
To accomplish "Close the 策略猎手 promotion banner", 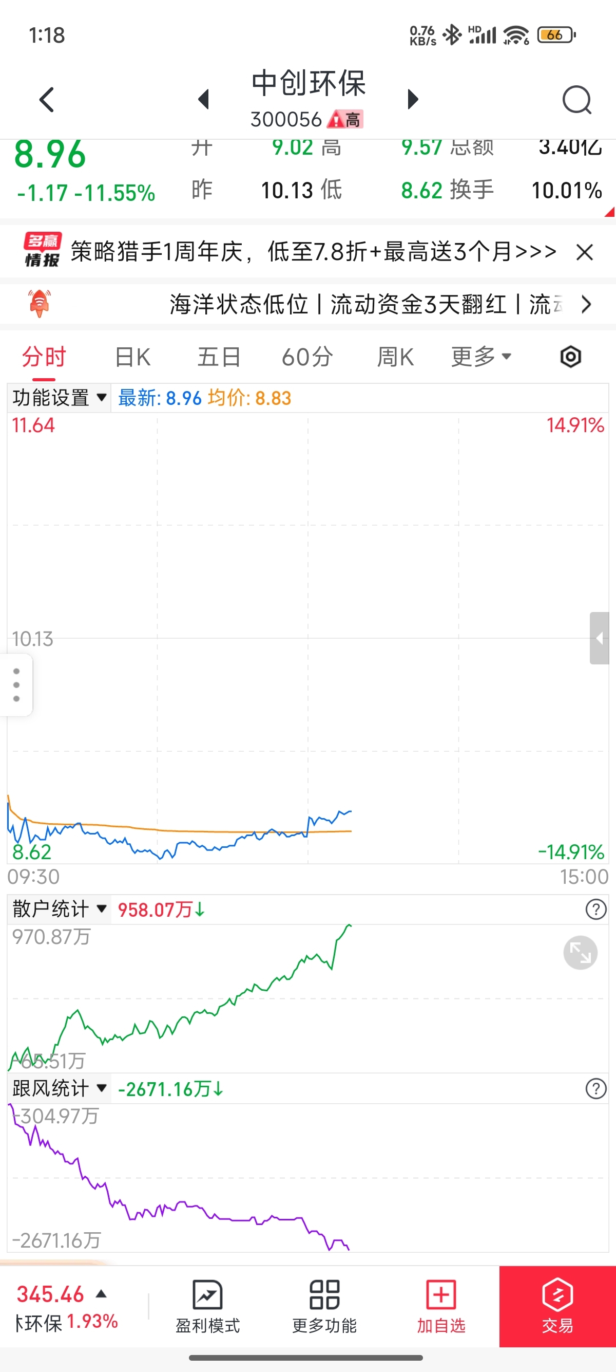I will click(x=584, y=252).
